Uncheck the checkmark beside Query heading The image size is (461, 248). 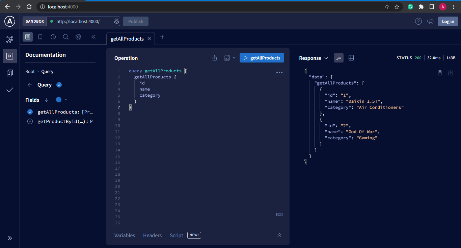[x=59, y=85]
